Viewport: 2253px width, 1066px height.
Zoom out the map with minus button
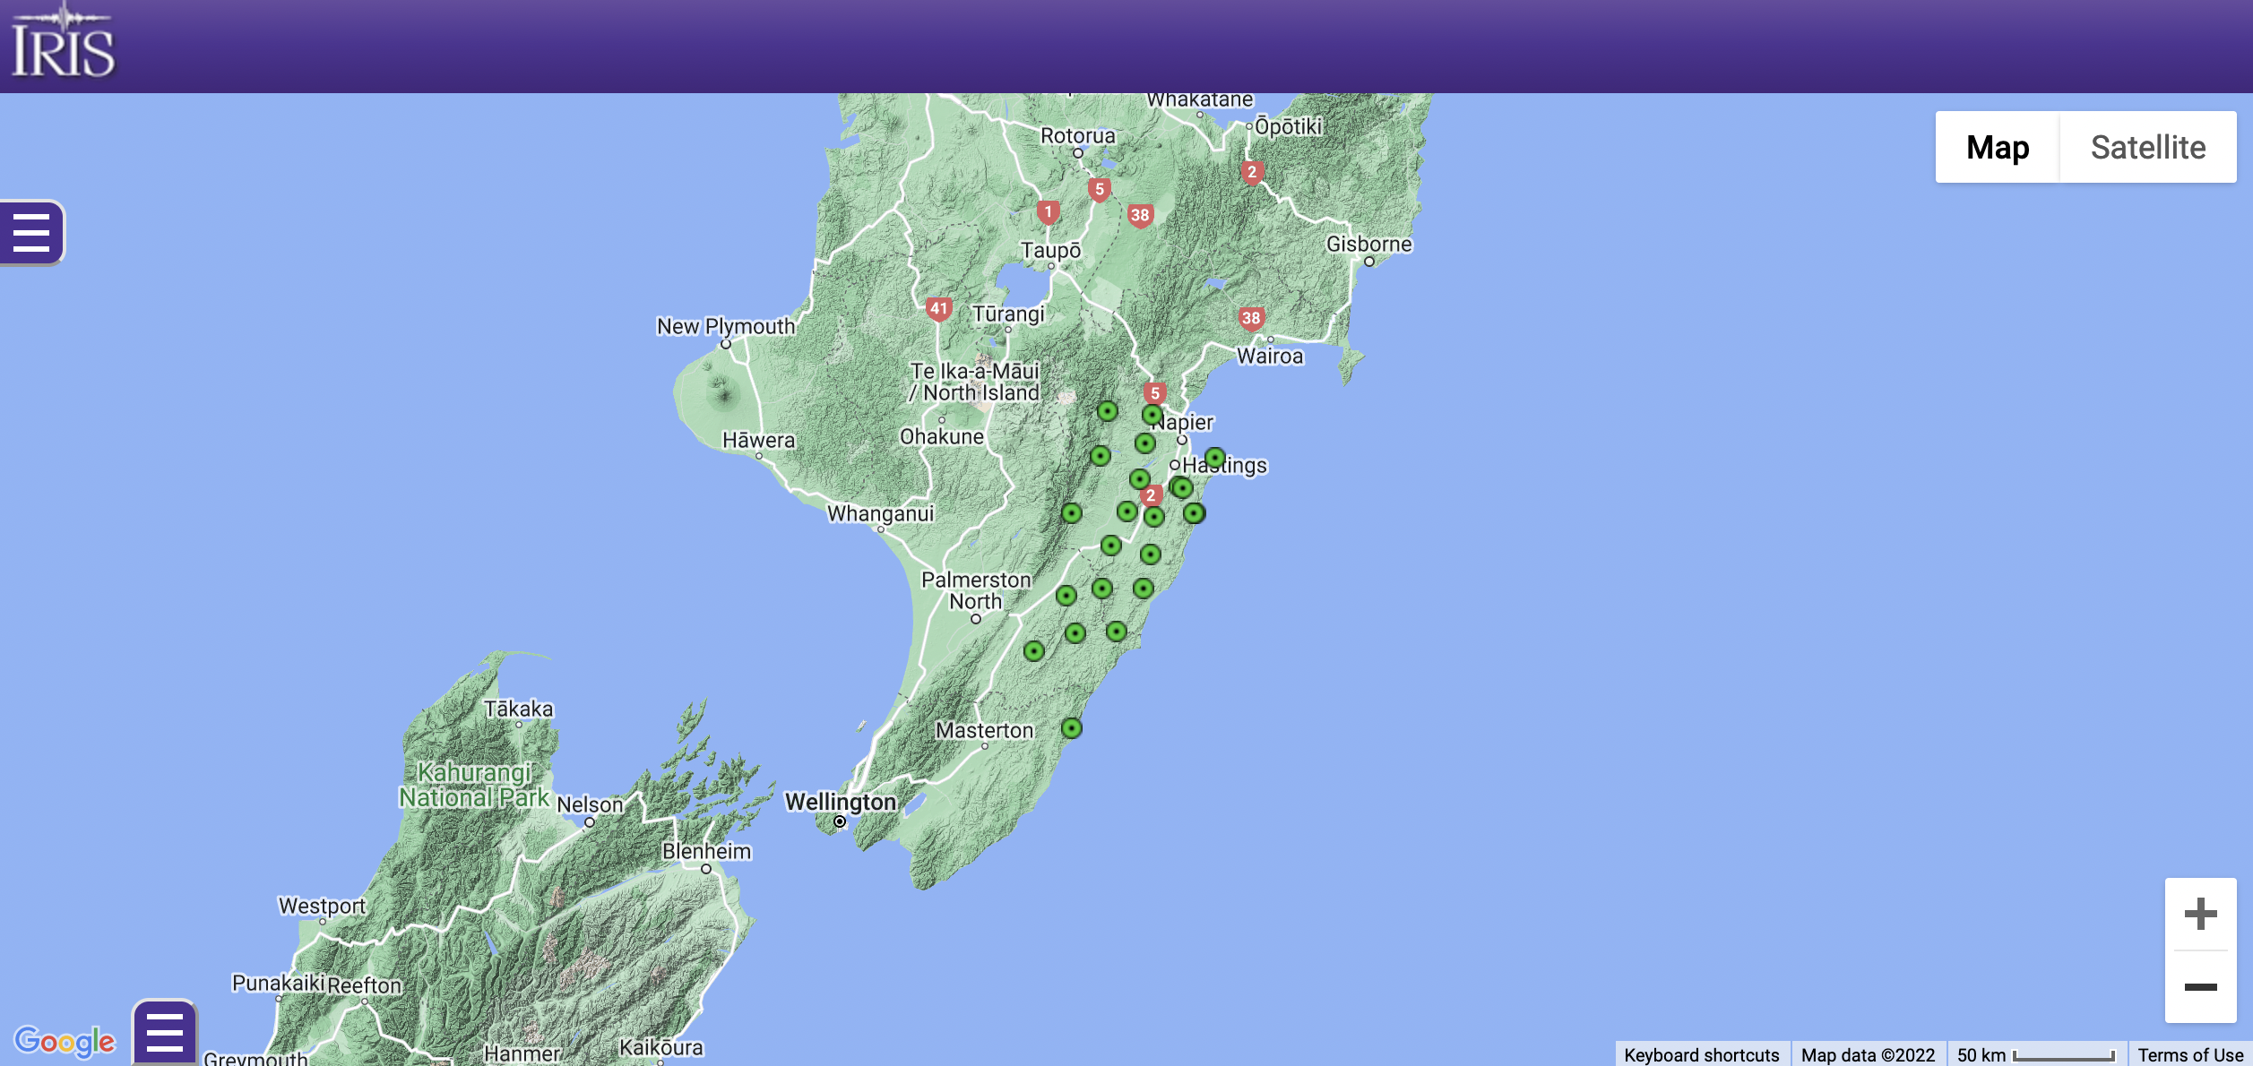2200,987
